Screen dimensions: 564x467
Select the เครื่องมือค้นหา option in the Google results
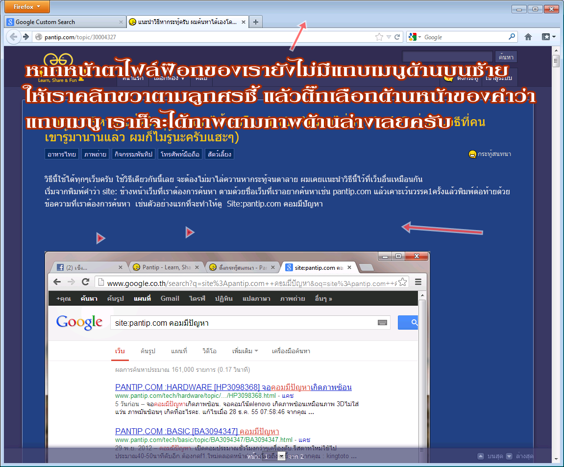[x=291, y=351]
